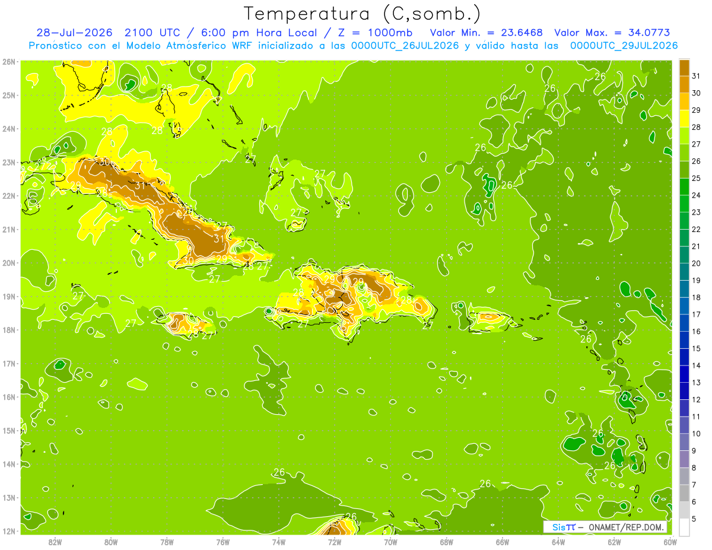Click the '10' label on the color scale
Image resolution: width=712 pixels, height=550 pixels.
pos(696,434)
